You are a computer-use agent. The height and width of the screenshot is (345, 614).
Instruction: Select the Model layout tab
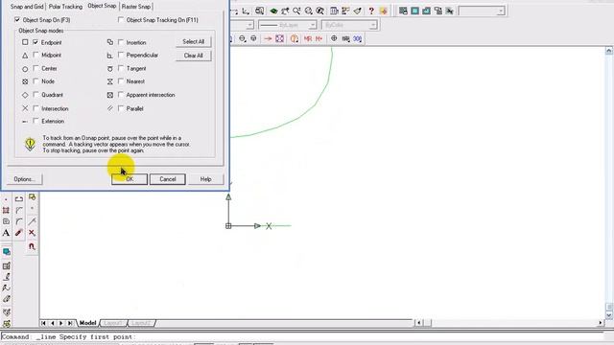(x=87, y=323)
